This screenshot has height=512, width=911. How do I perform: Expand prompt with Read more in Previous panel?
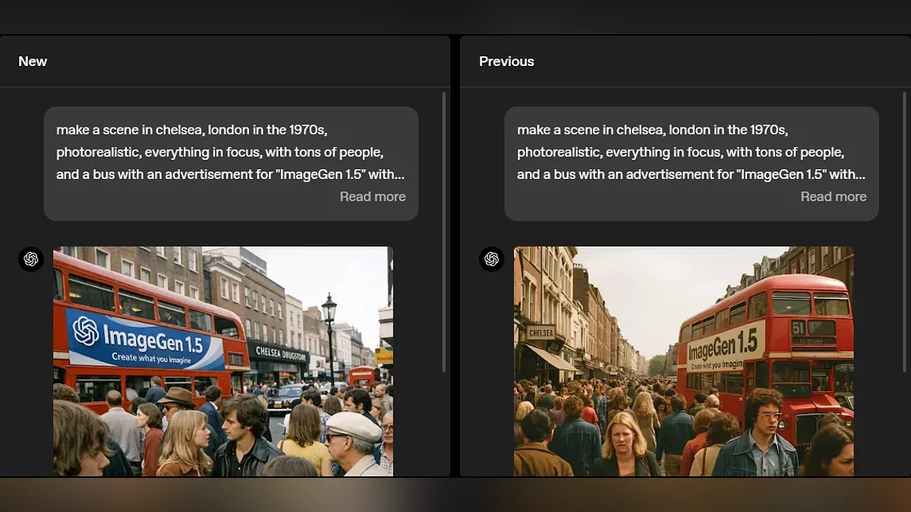(x=833, y=196)
